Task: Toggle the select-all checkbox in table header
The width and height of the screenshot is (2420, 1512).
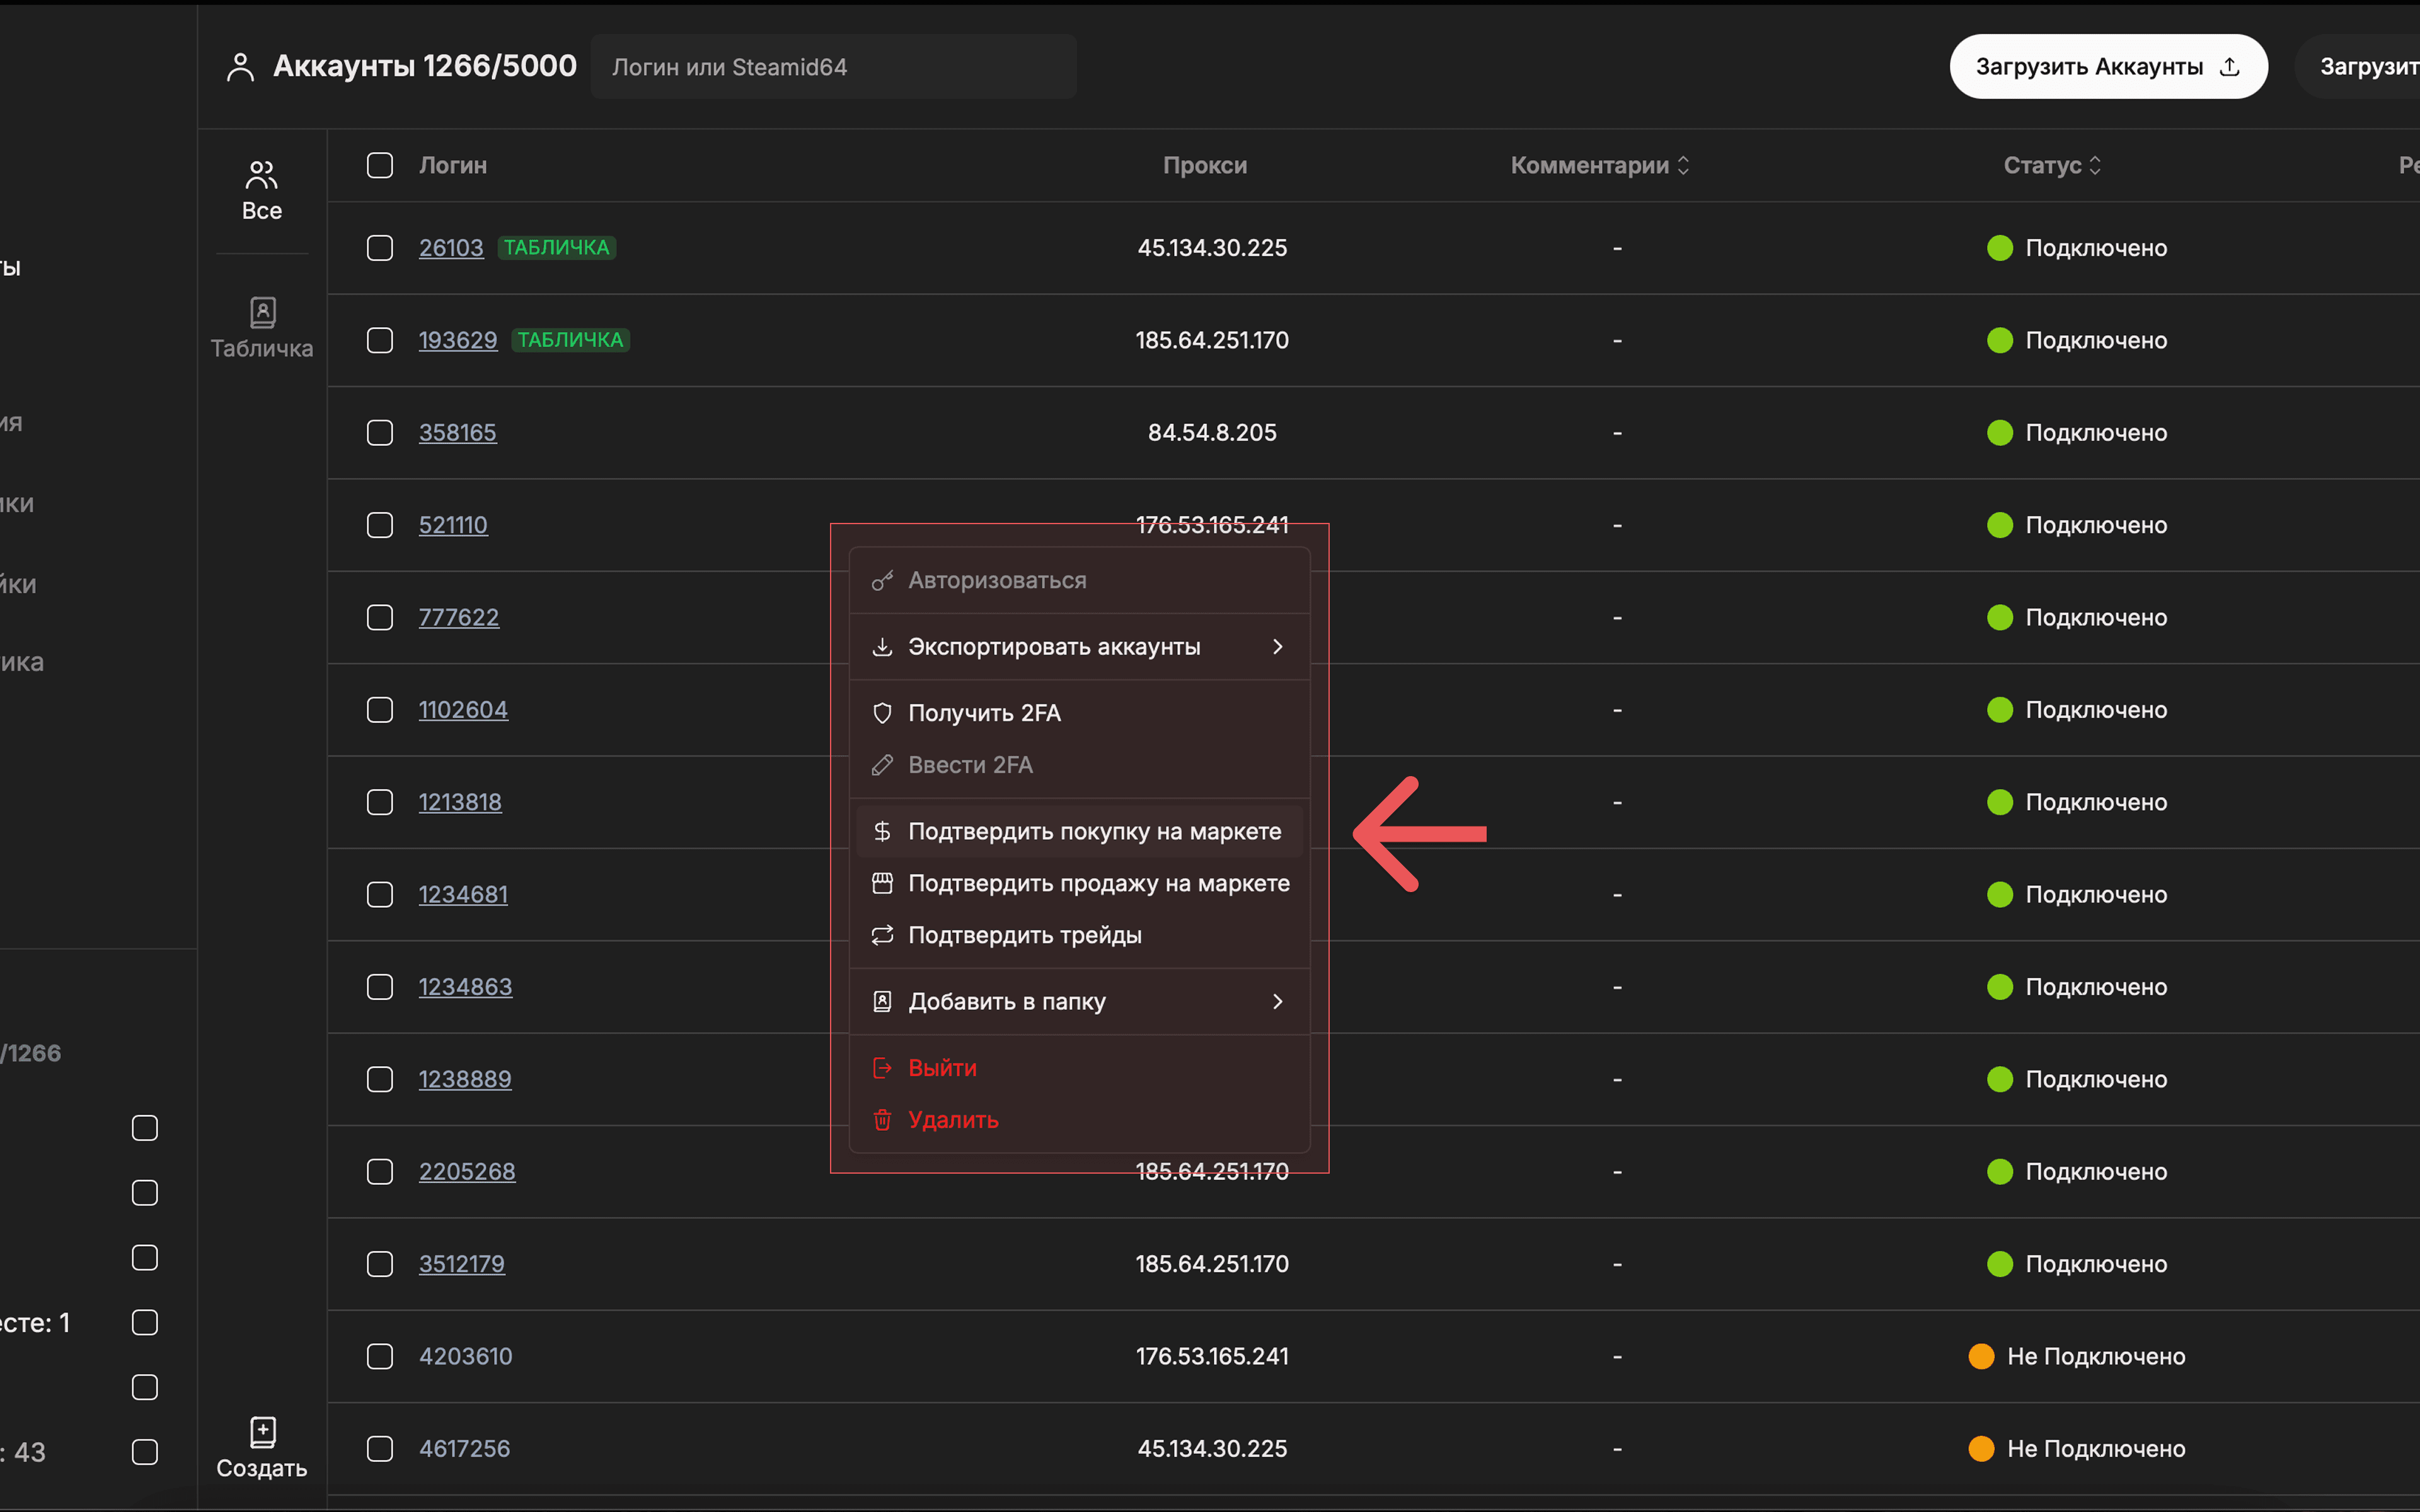Action: pyautogui.click(x=380, y=166)
